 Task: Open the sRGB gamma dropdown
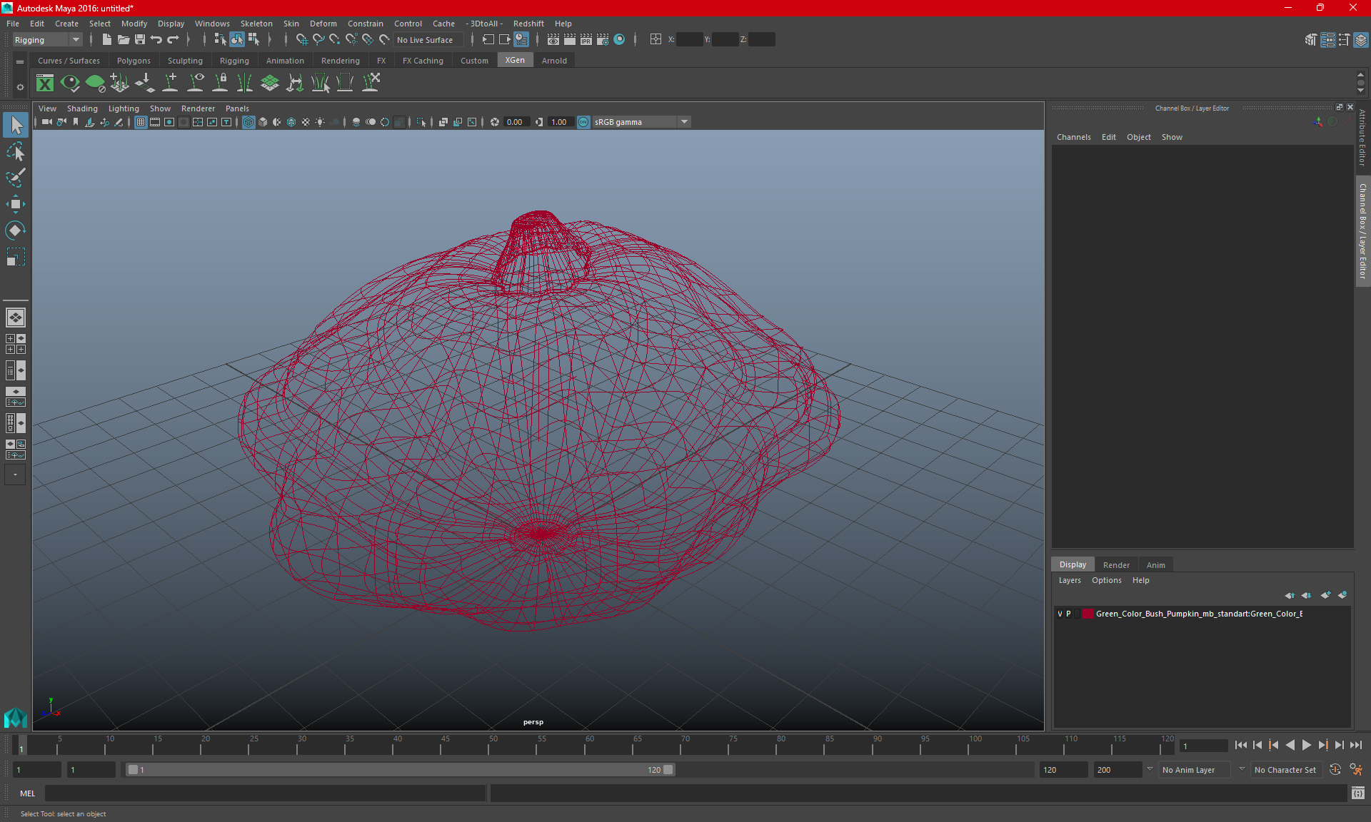coord(686,121)
